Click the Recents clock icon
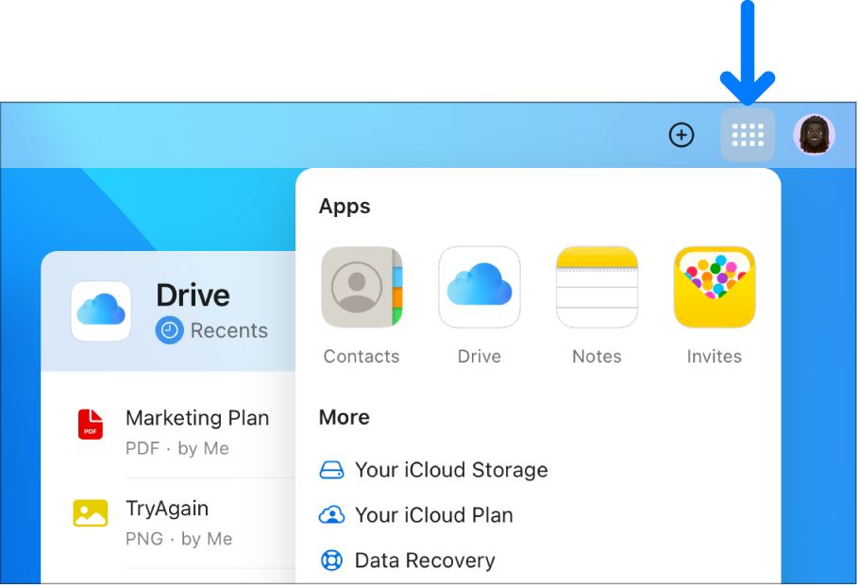This screenshot has height=585, width=859. pyautogui.click(x=169, y=330)
